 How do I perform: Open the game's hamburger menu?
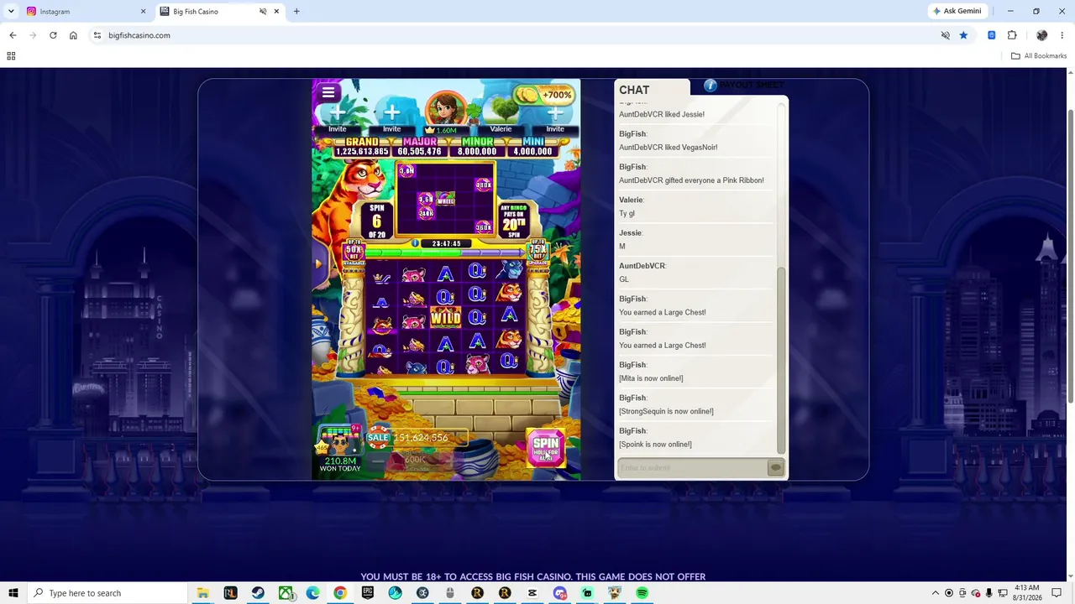(x=328, y=92)
